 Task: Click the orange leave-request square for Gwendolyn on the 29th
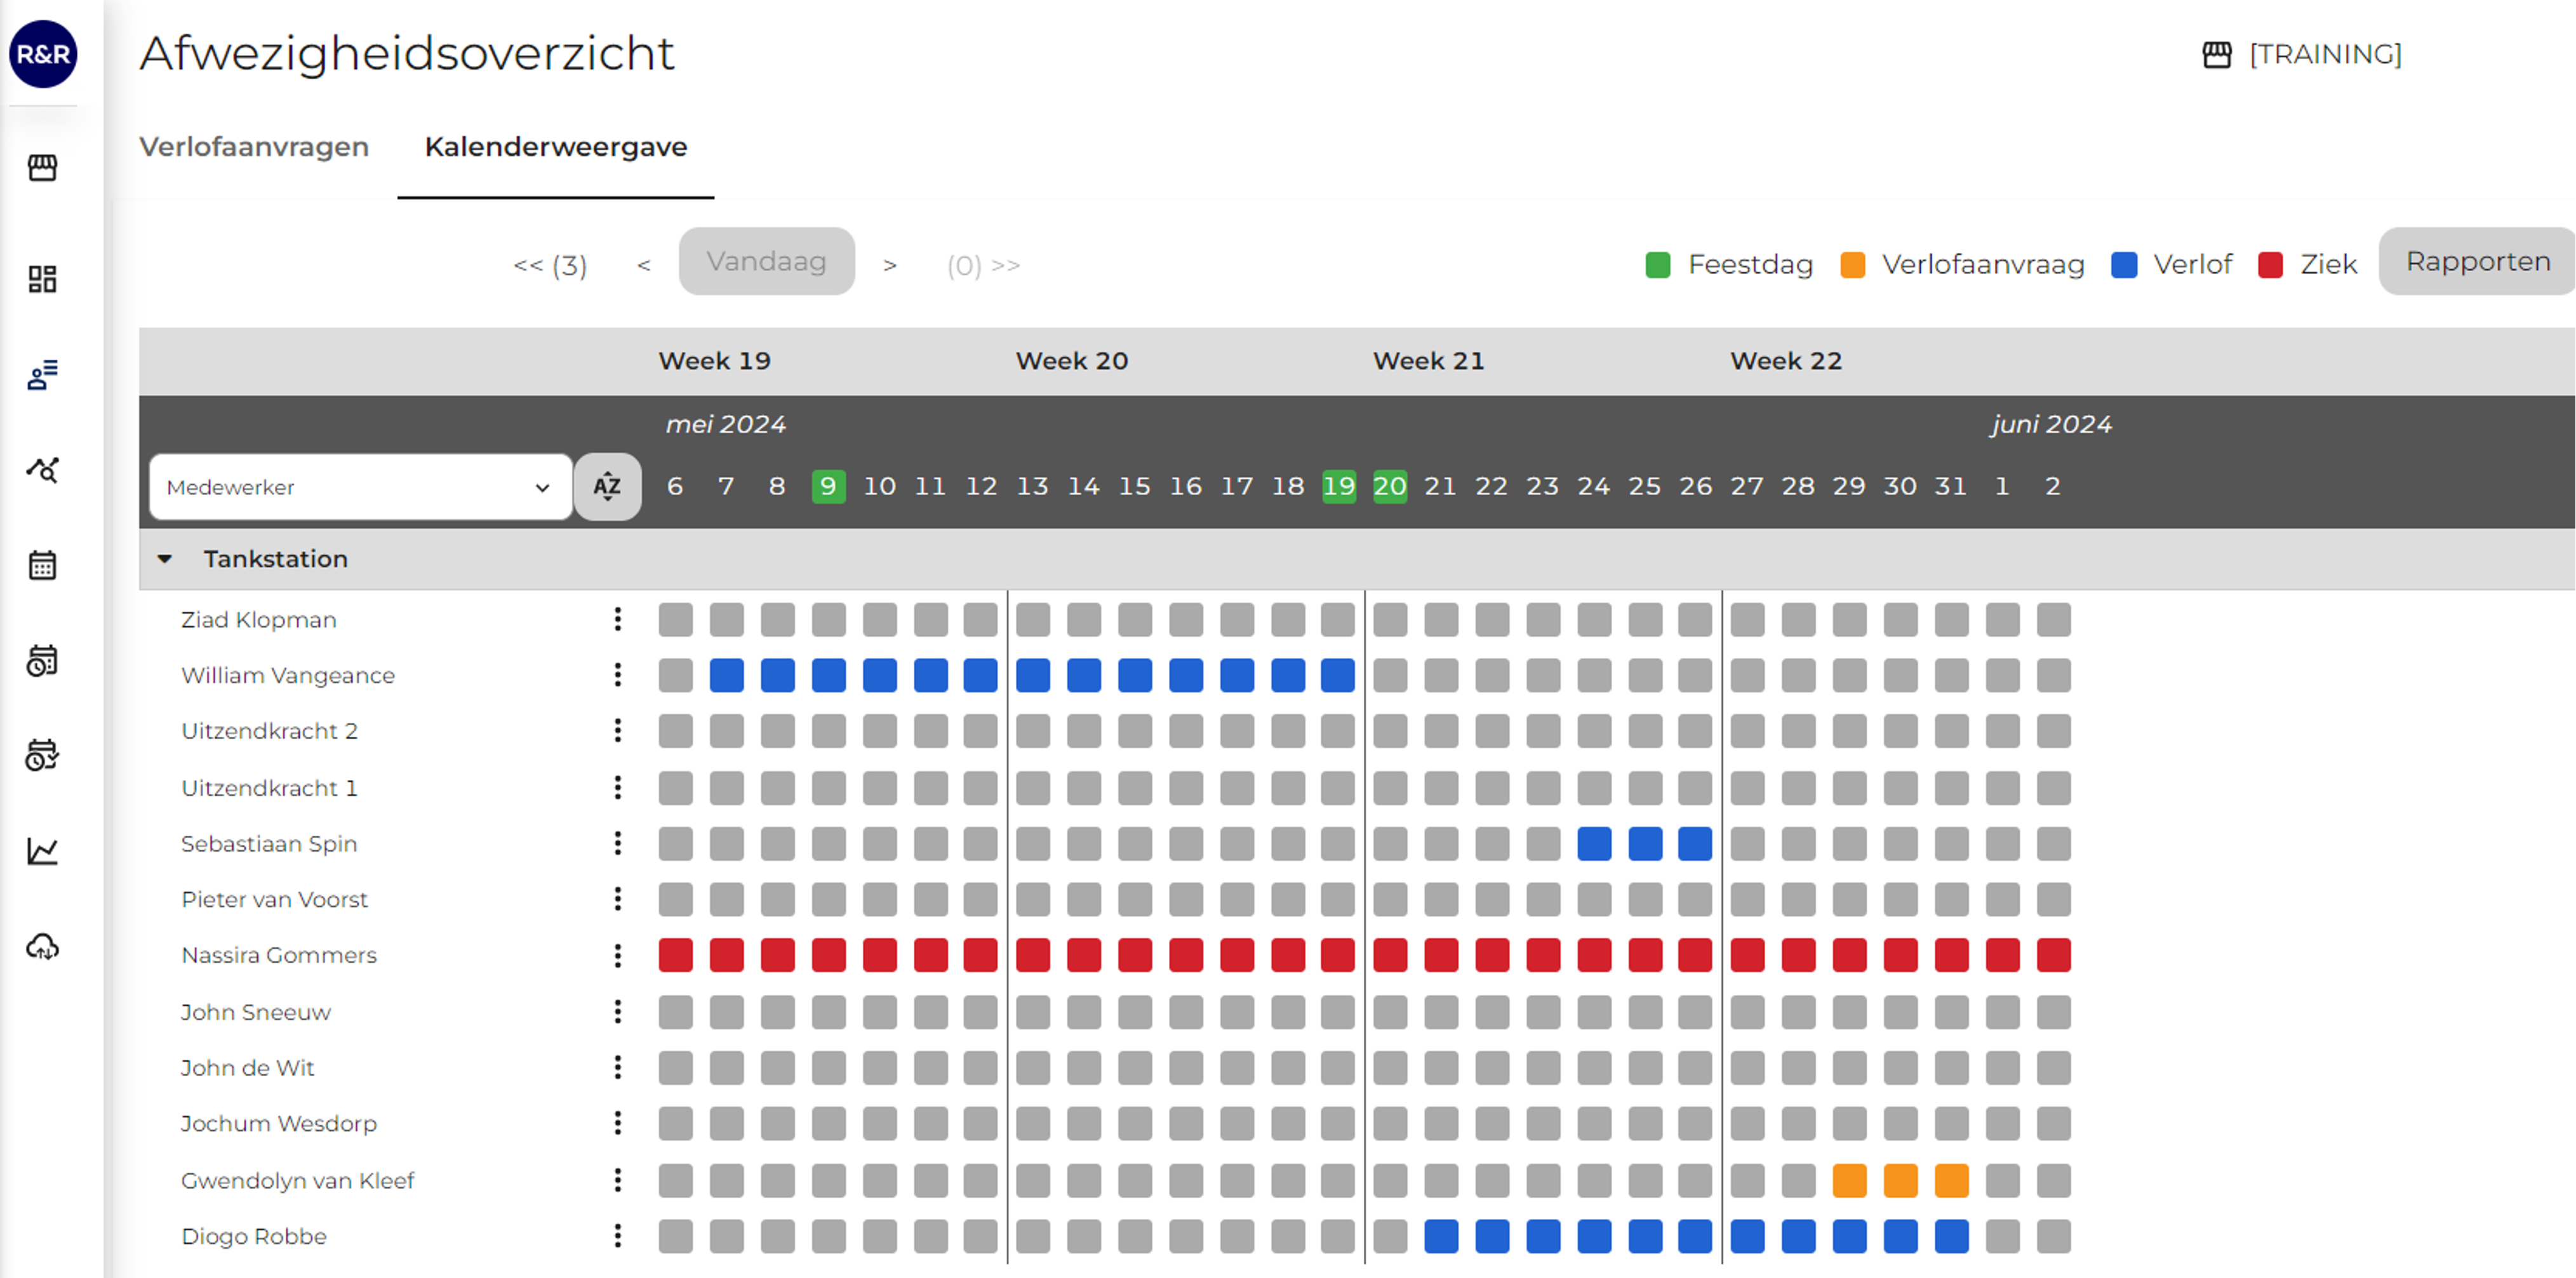point(1849,1180)
